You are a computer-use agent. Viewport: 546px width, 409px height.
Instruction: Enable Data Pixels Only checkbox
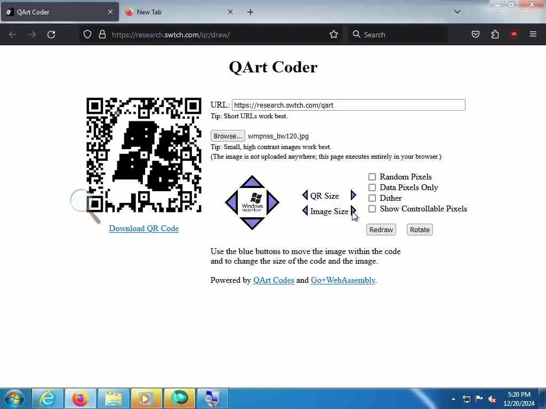[x=372, y=187]
